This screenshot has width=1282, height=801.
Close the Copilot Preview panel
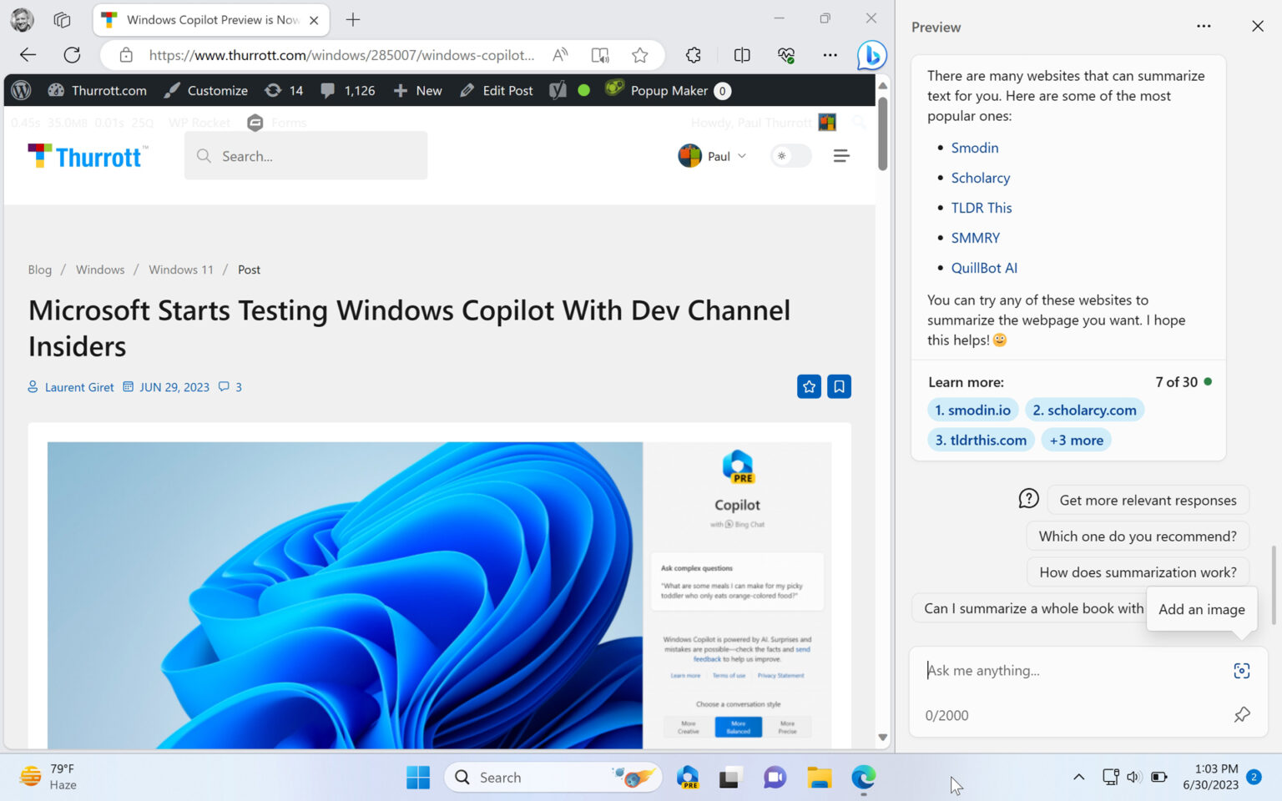coord(1258,26)
